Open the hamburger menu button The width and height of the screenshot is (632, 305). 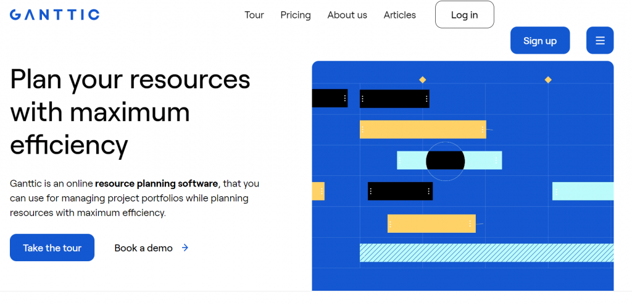[x=600, y=40]
